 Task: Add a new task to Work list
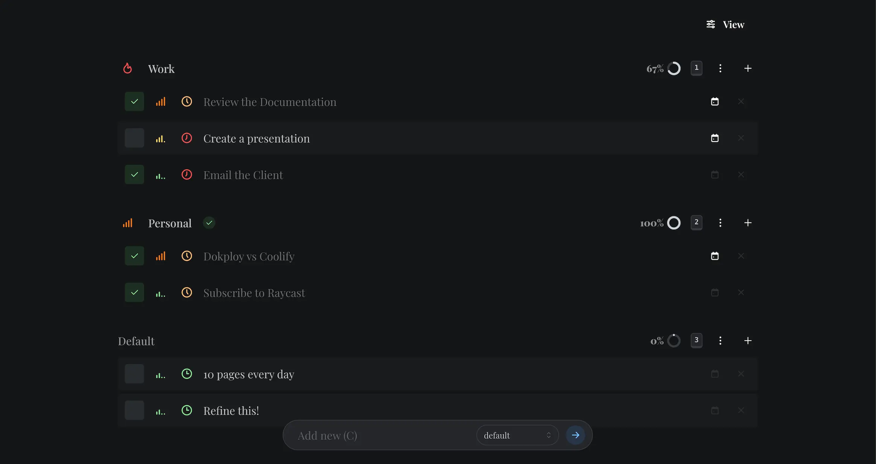pos(748,68)
